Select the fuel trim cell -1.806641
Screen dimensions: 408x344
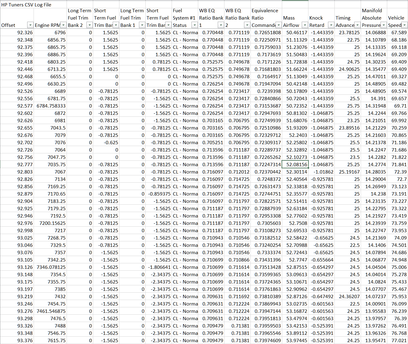[158, 267]
